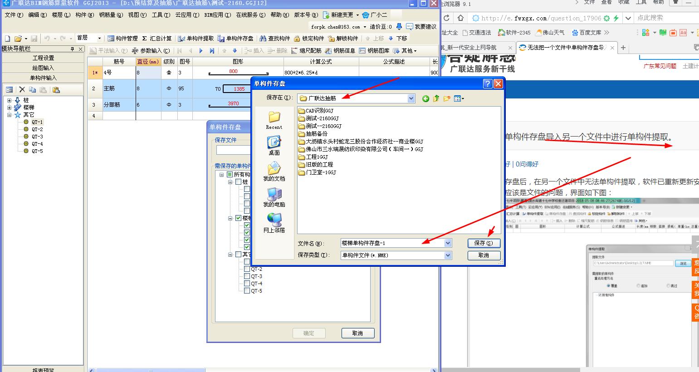This screenshot has width=699, height=372.
Task: Open 网上邻居 in save dialog sidebar
Action: tap(274, 224)
